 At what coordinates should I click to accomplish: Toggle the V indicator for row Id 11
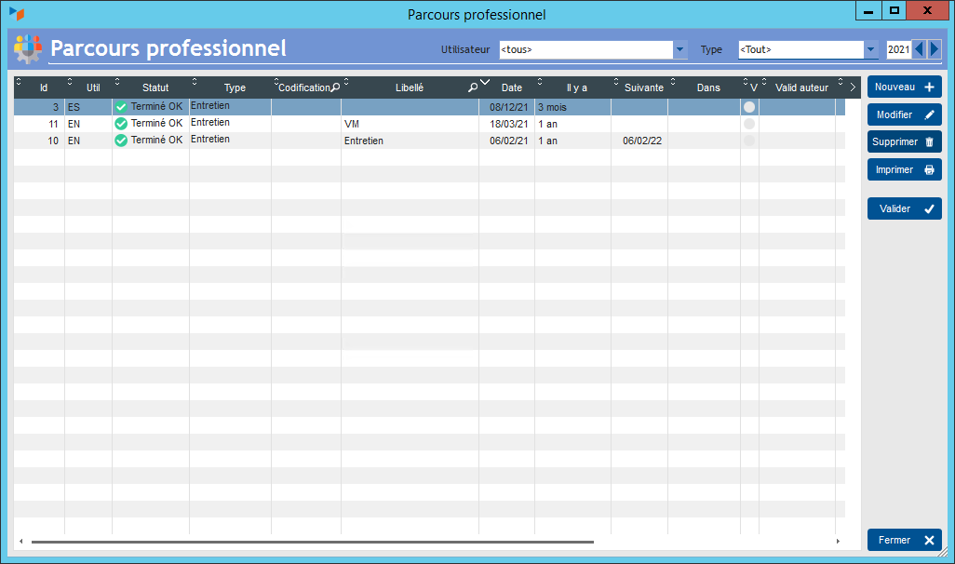749,124
